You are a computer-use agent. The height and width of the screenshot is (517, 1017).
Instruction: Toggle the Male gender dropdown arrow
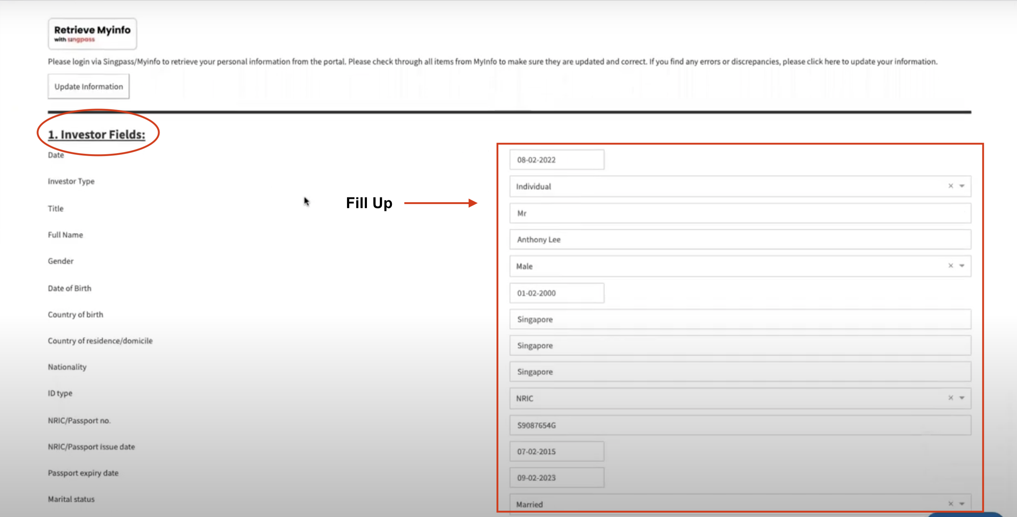962,266
